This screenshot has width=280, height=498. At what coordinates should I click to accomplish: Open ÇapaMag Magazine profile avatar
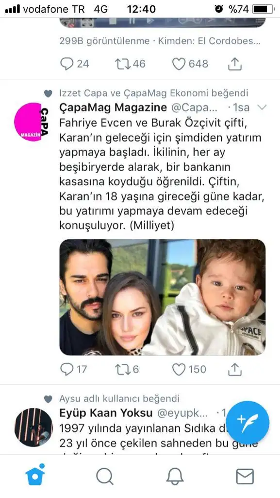[32, 122]
